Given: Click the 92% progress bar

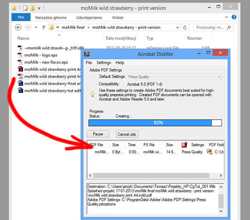Looking at the screenshot, I should pyautogui.click(x=155, y=123).
